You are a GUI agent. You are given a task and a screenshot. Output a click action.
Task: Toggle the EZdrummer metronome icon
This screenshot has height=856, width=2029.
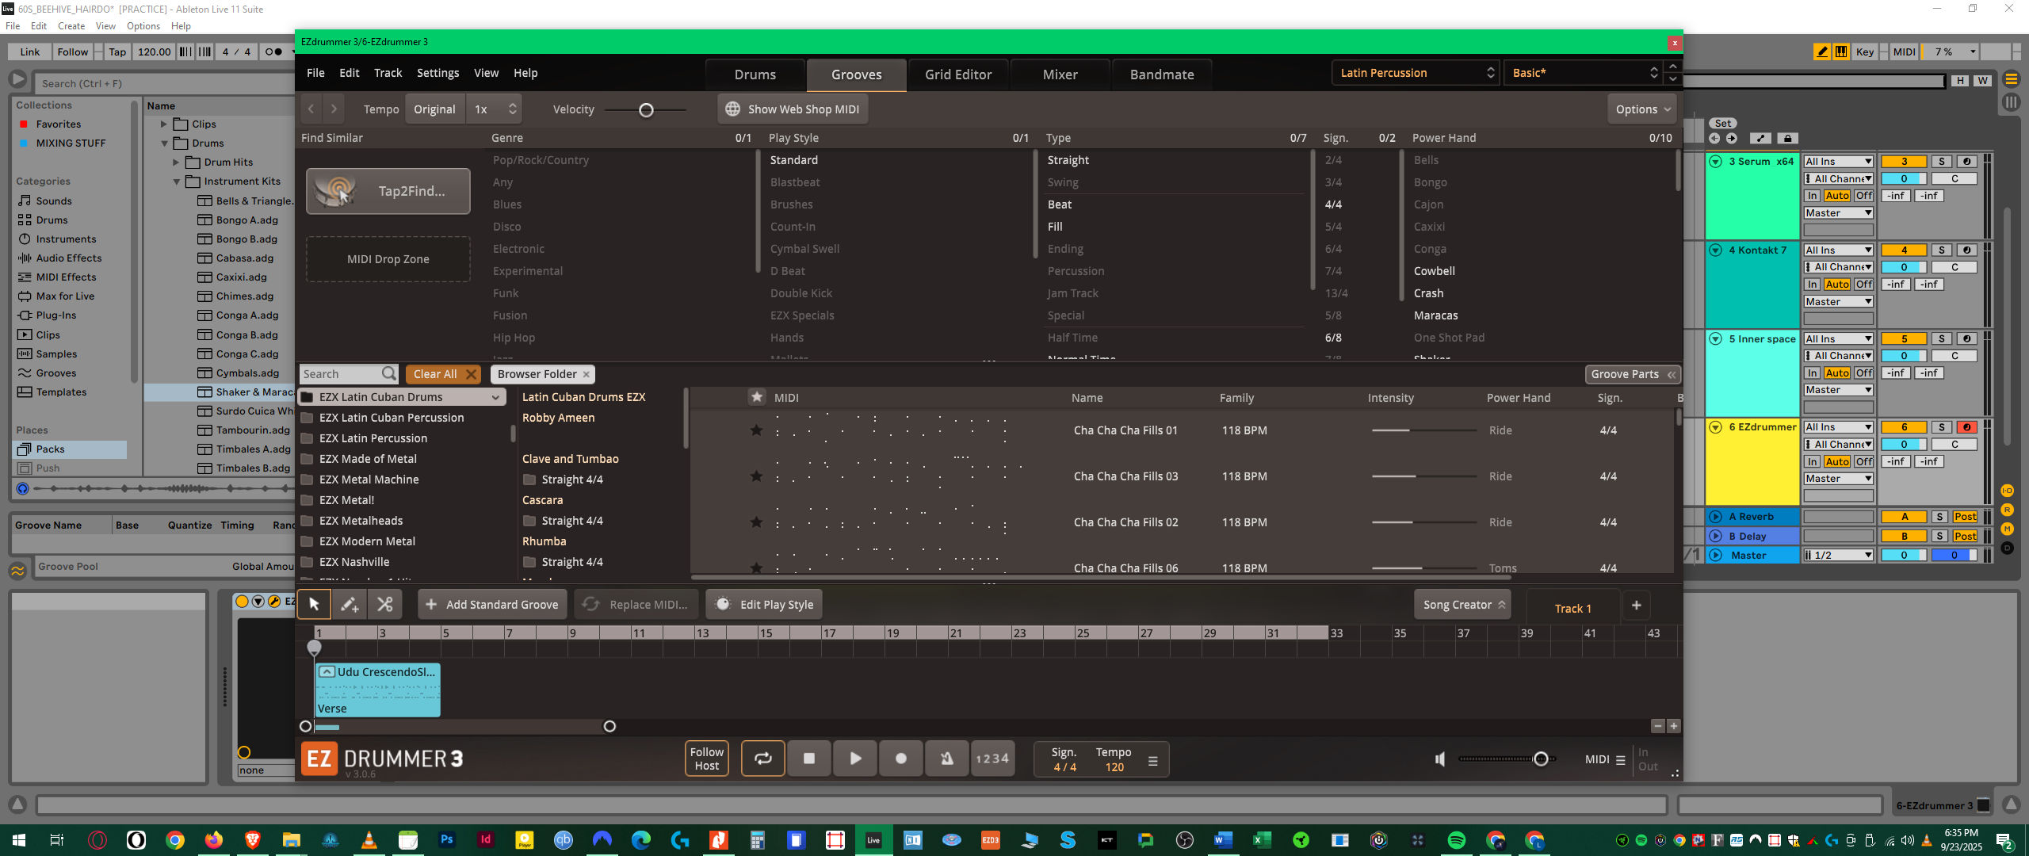[946, 759]
